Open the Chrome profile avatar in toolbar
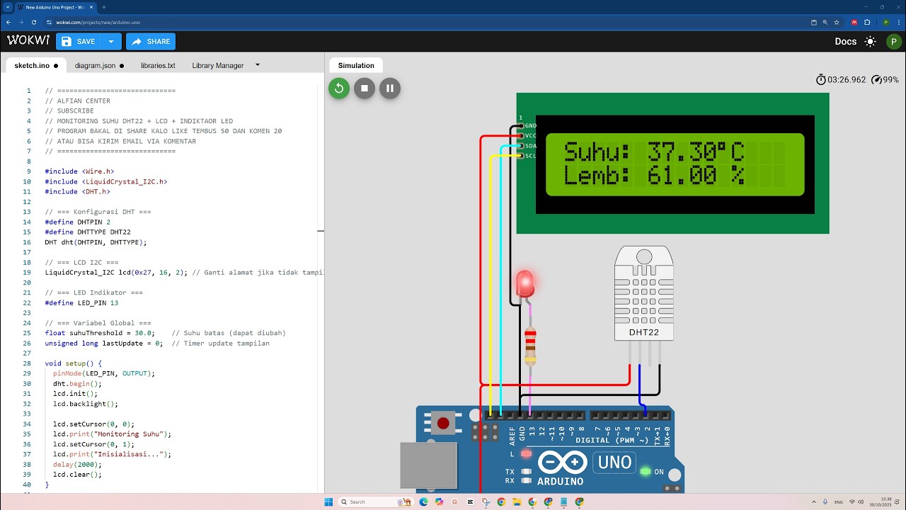This screenshot has height=510, width=906. coord(885,22)
